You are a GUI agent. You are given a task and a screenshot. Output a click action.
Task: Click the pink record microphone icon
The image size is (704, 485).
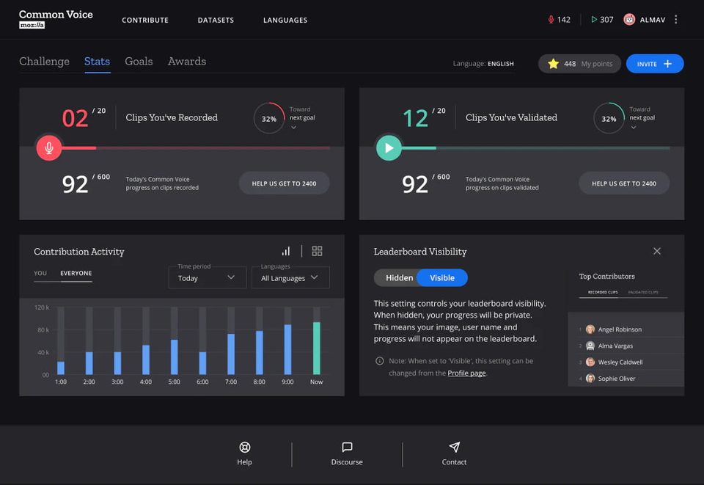(x=48, y=147)
